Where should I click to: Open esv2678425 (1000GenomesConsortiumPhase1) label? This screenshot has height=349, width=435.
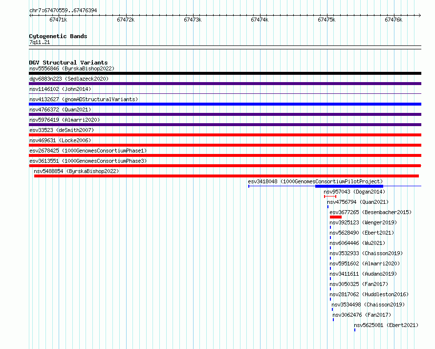(x=88, y=151)
